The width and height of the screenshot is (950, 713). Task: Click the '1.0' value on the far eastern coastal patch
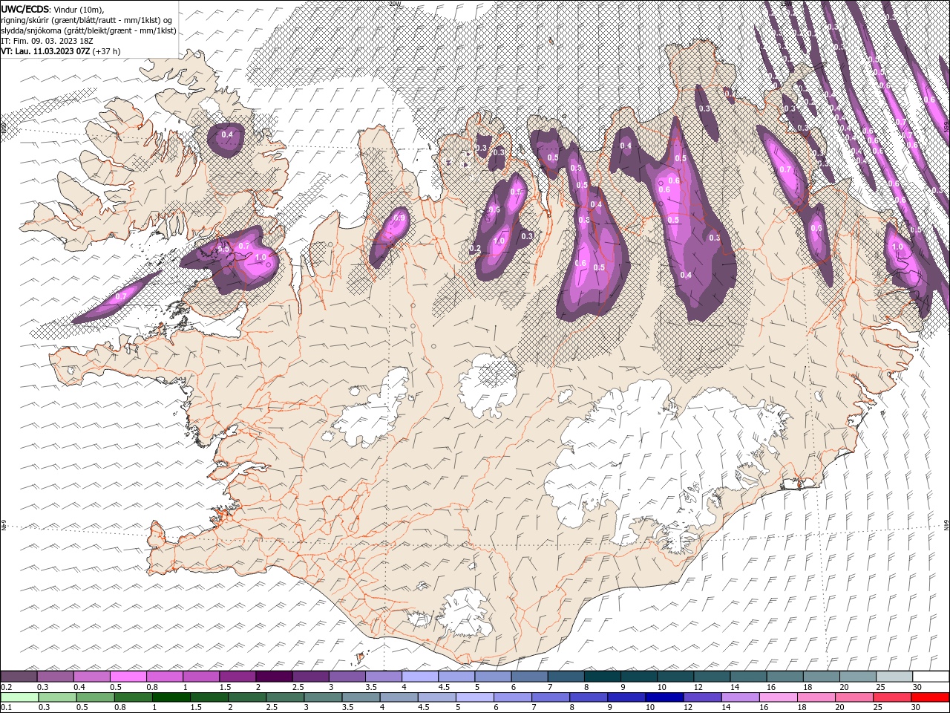[897, 247]
